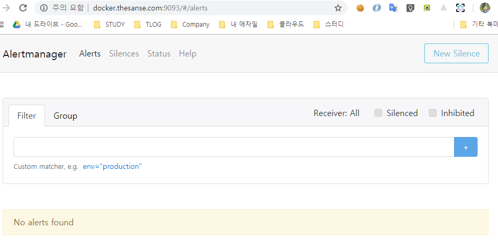Screen dimensions: 498x241
Task: Open the Receiver: All selector
Action: click(x=336, y=113)
